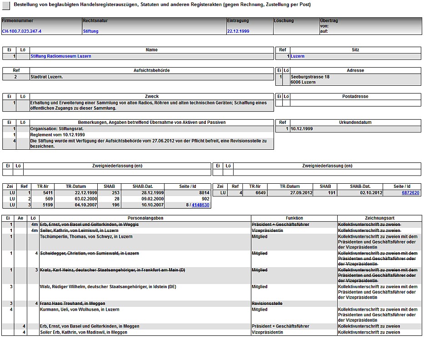Click the Personalangaben column header
The height and width of the screenshot is (338, 424).
pos(145,218)
